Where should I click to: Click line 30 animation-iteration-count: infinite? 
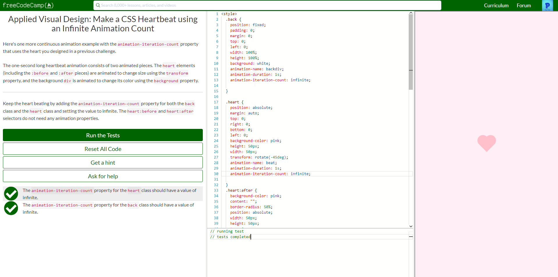click(x=270, y=174)
